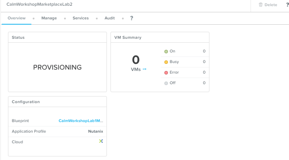Click the Nutanix profile value

95,131
